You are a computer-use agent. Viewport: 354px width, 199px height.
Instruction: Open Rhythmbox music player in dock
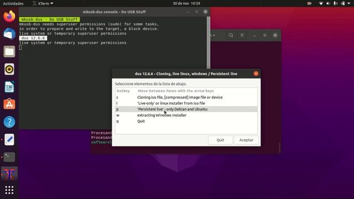click(9, 69)
